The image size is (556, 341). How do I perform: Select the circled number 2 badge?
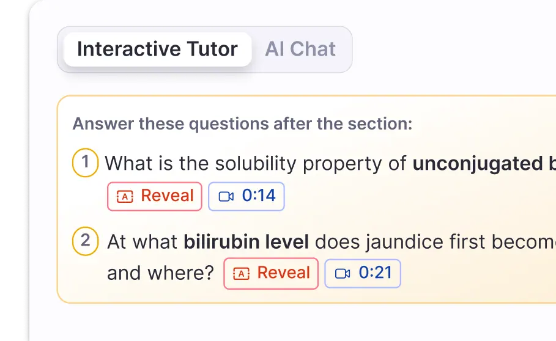coord(86,241)
